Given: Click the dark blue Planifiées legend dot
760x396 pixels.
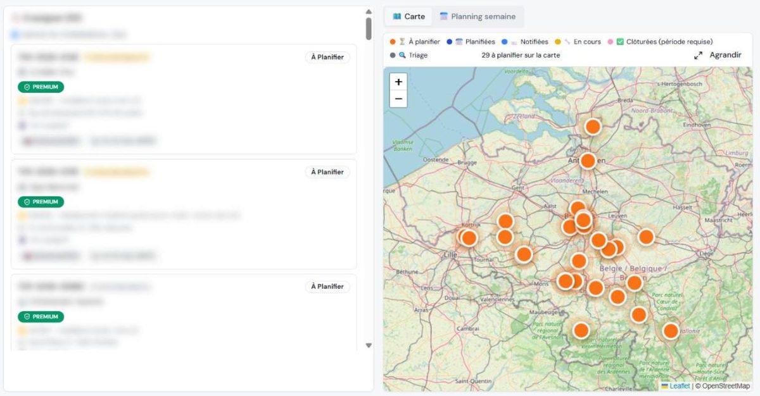Looking at the screenshot, I should click(449, 42).
